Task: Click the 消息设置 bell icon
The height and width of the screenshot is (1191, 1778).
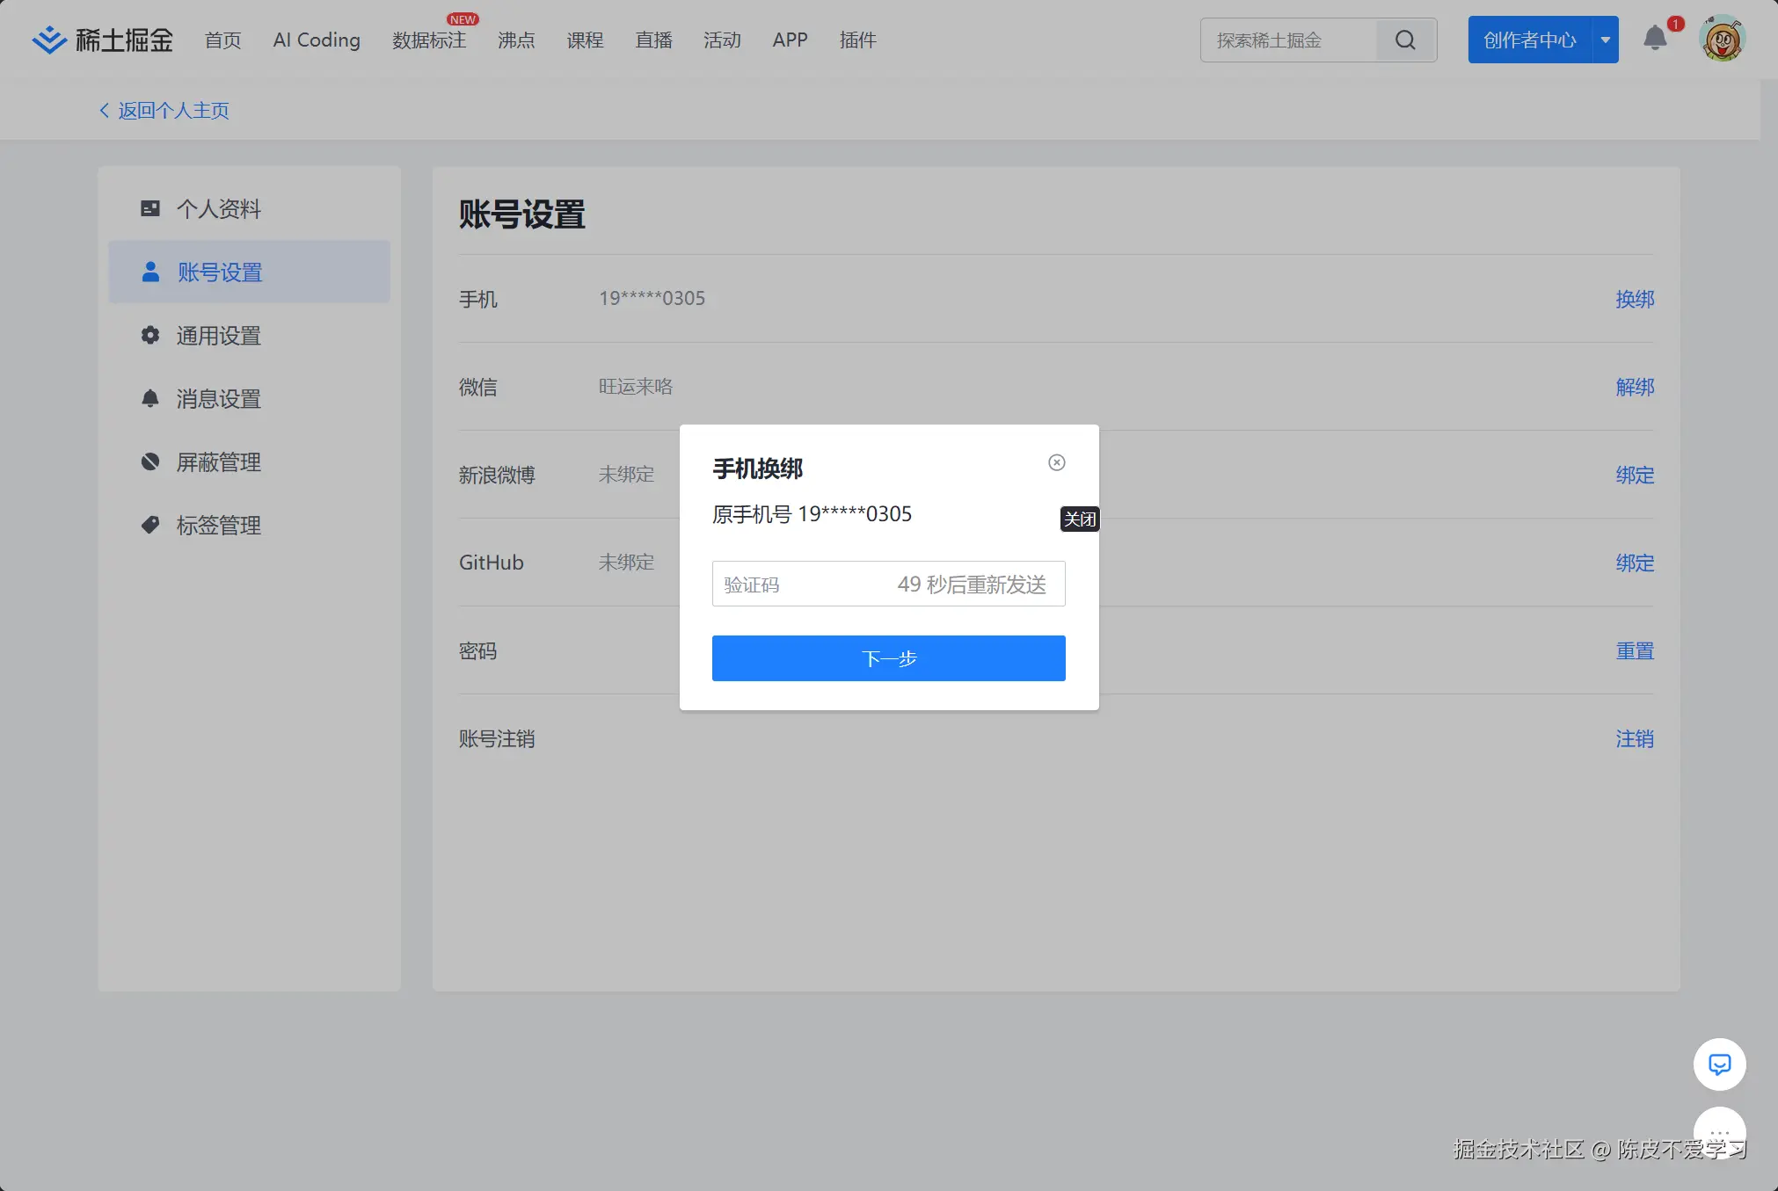Action: click(149, 398)
